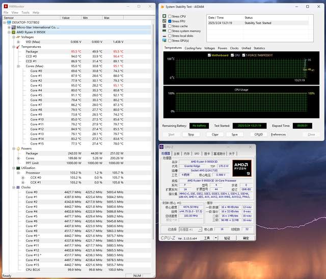The image size is (326, 279).
Task: Enable the Stress CPU checkbox
Action: pos(170,16)
